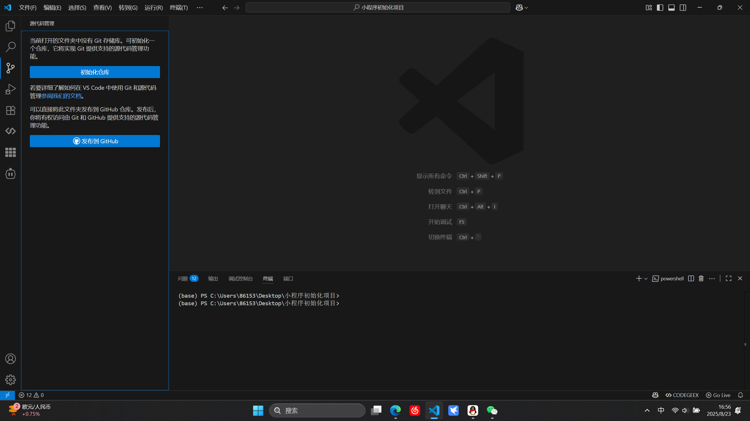Viewport: 750px width, 421px height.
Task: Open terminal panel more actions menu
Action: point(712,278)
